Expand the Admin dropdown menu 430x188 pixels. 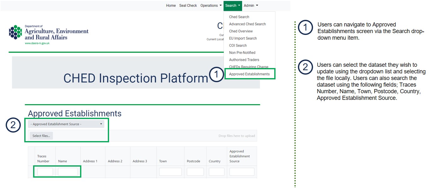point(251,6)
